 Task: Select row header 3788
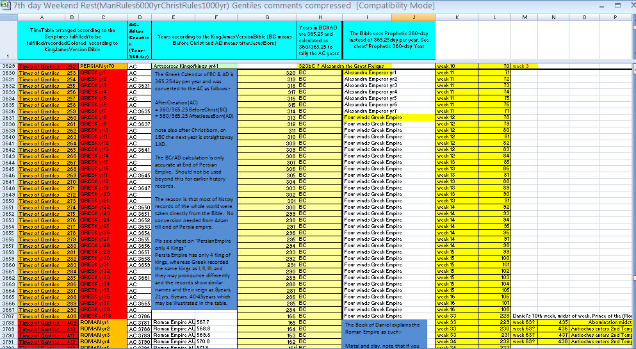point(8,323)
